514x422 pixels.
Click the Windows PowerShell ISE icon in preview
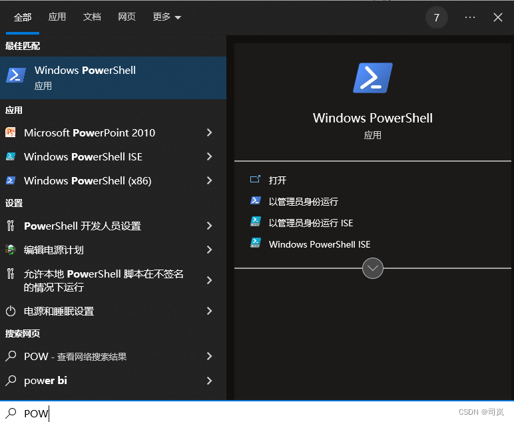tap(256, 243)
